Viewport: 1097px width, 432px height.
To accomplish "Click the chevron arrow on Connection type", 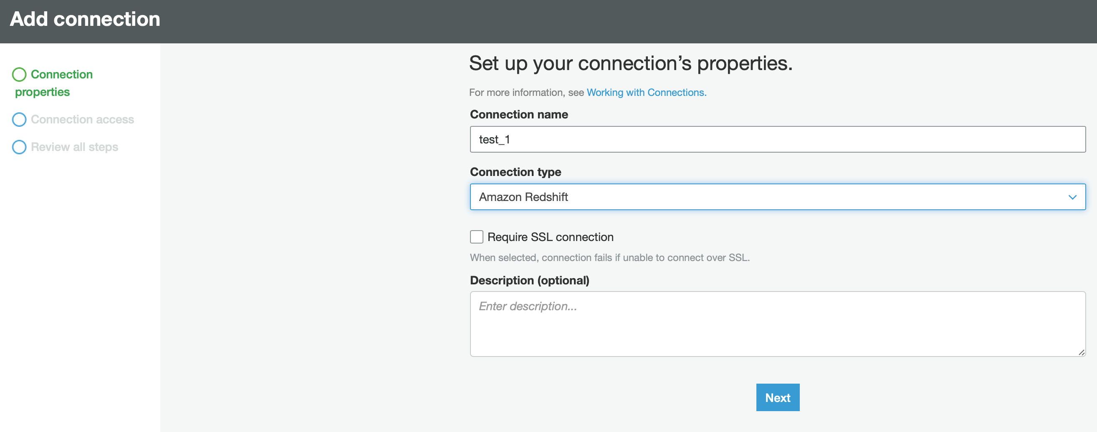I will coord(1072,197).
